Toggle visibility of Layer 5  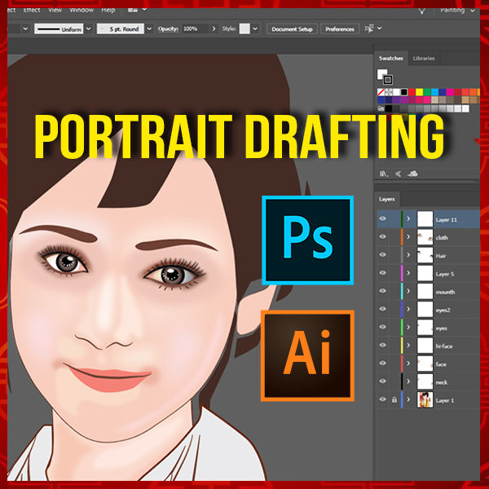[383, 273]
